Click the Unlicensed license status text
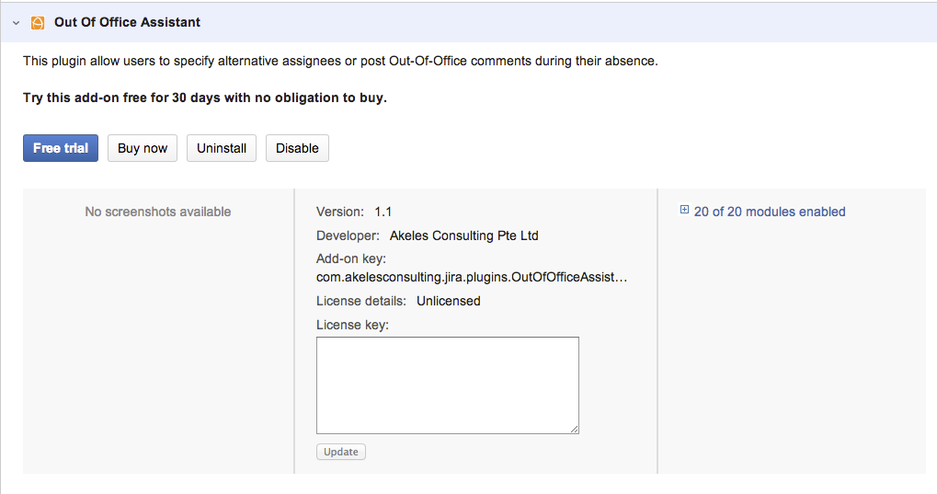Viewport: 937px width, 494px height. click(x=448, y=301)
